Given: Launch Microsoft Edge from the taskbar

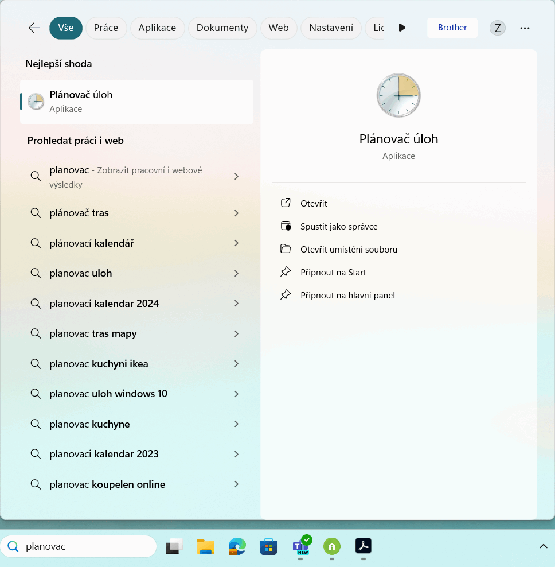Looking at the screenshot, I should point(237,546).
